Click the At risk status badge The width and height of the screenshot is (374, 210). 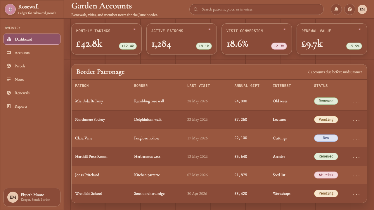pyautogui.click(x=326, y=175)
